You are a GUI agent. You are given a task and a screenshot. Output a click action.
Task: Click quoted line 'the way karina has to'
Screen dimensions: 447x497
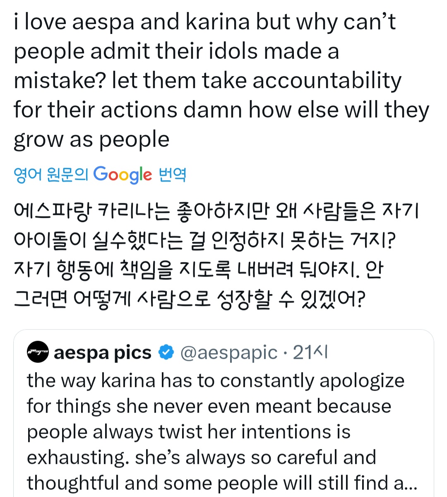point(215,380)
